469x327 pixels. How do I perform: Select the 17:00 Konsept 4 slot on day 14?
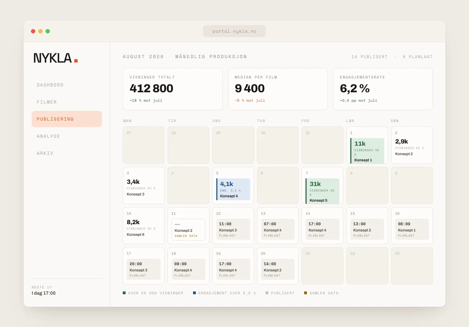[x=322, y=229]
